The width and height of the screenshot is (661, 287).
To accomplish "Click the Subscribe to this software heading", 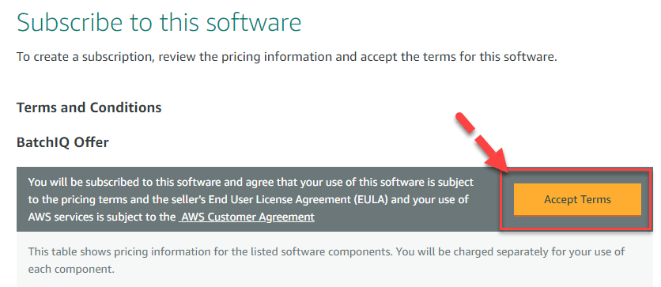I will [160, 22].
